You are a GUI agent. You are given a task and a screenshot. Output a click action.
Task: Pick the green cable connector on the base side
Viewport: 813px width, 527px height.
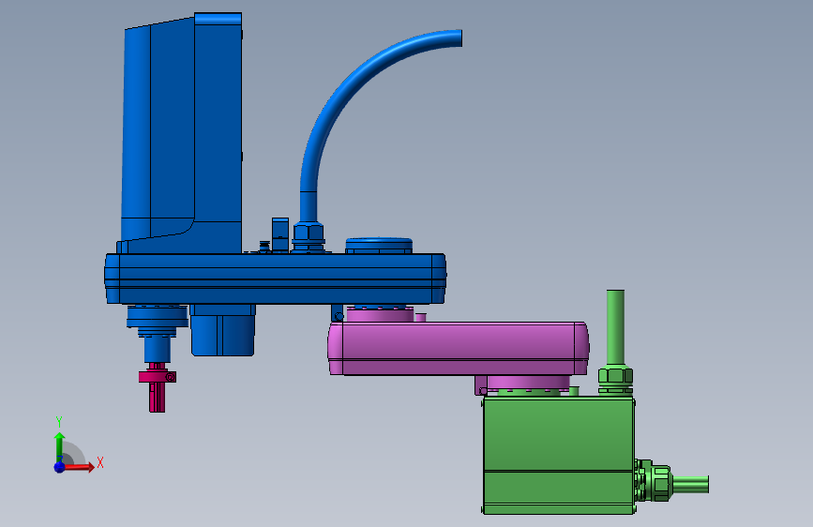point(654,480)
